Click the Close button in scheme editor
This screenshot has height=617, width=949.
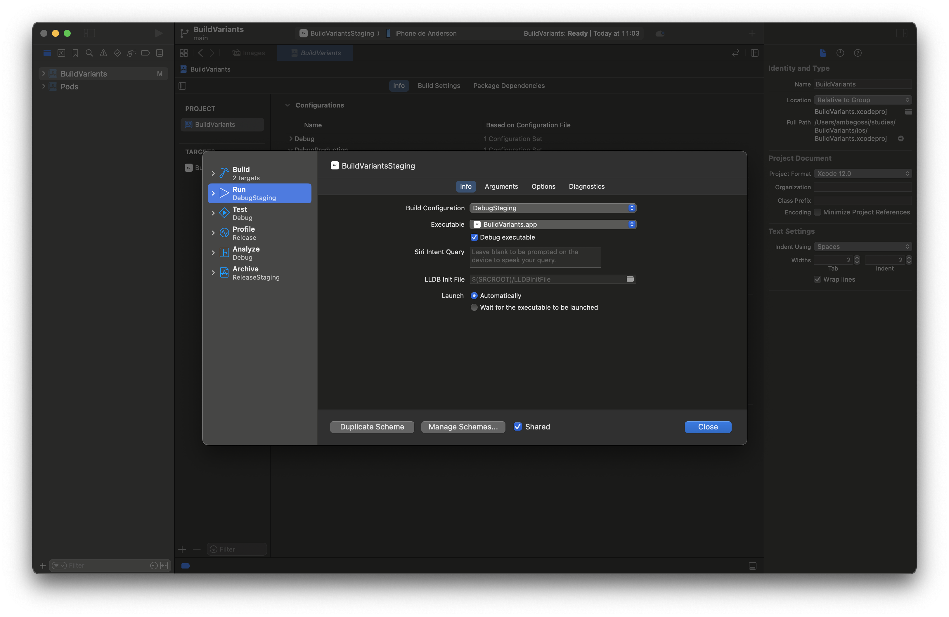[708, 427]
